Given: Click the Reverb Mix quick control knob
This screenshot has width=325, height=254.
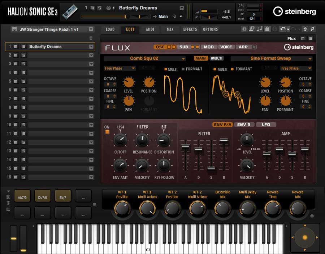Looking at the screenshot, I should pos(298,208).
